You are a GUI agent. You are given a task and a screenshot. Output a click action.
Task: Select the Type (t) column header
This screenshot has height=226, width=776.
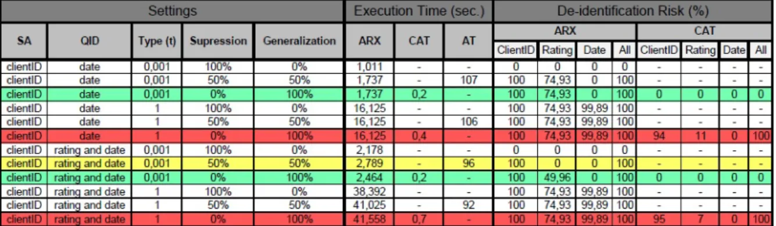click(157, 41)
